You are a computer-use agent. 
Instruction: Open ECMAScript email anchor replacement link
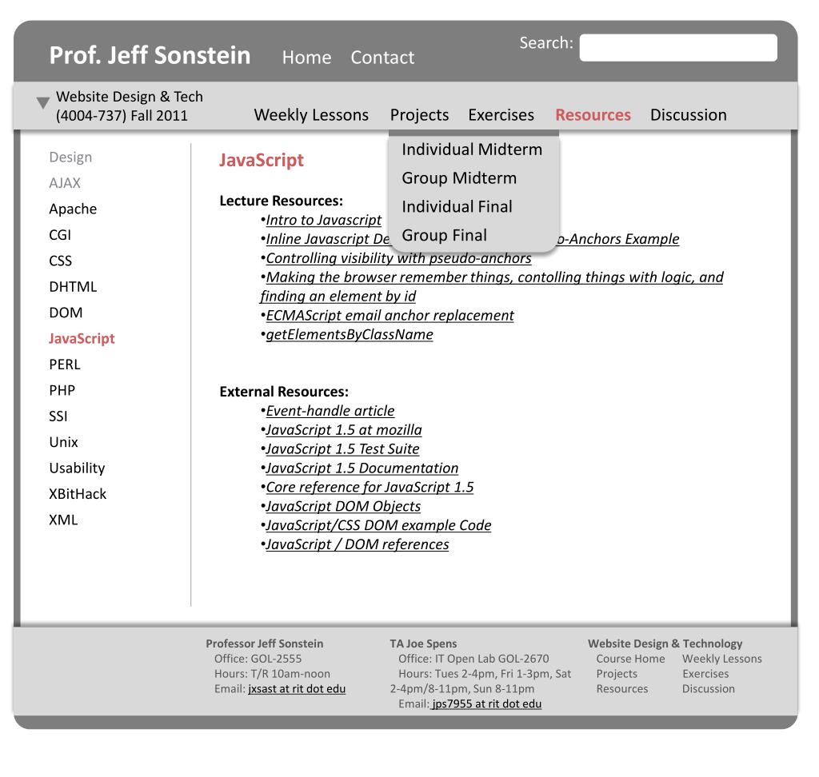[390, 316]
